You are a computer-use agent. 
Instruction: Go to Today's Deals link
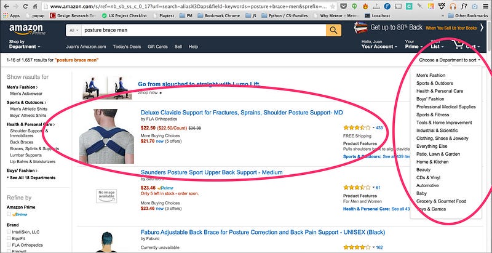[x=127, y=46]
